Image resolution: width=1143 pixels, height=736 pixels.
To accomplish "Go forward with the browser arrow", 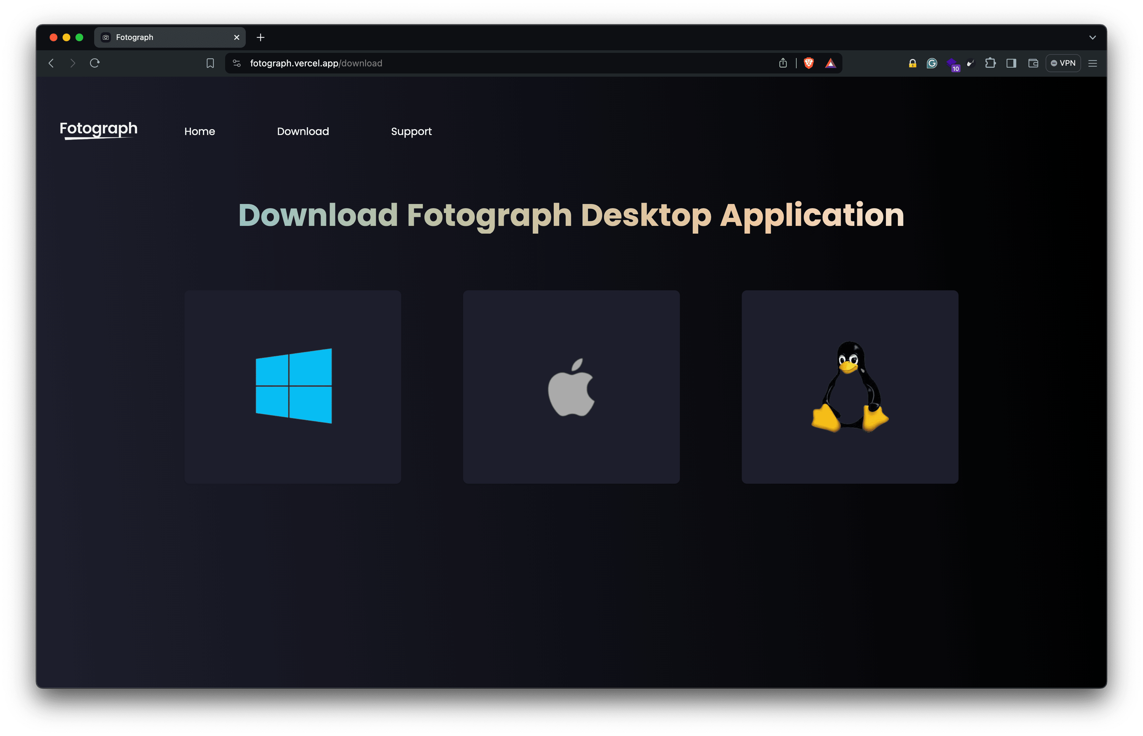I will coord(73,63).
